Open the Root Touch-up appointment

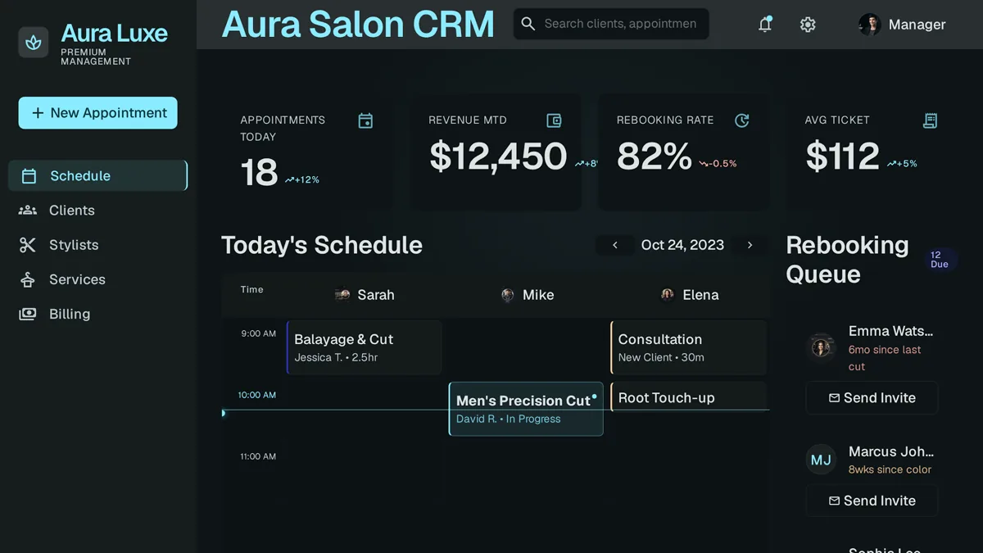[x=689, y=397]
